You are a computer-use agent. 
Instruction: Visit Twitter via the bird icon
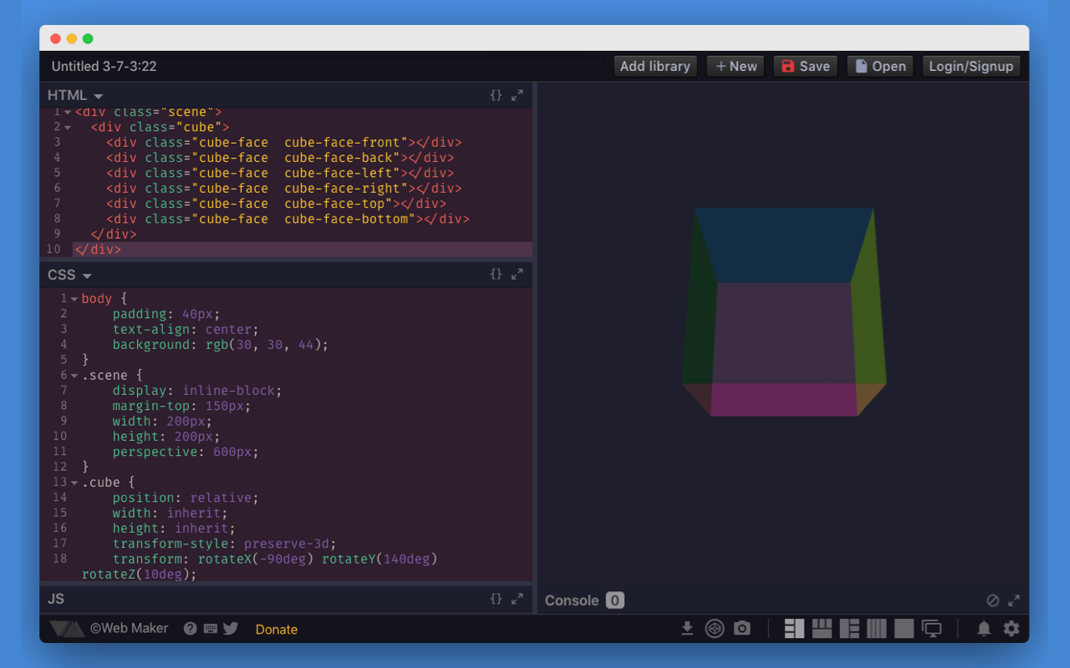coord(230,628)
